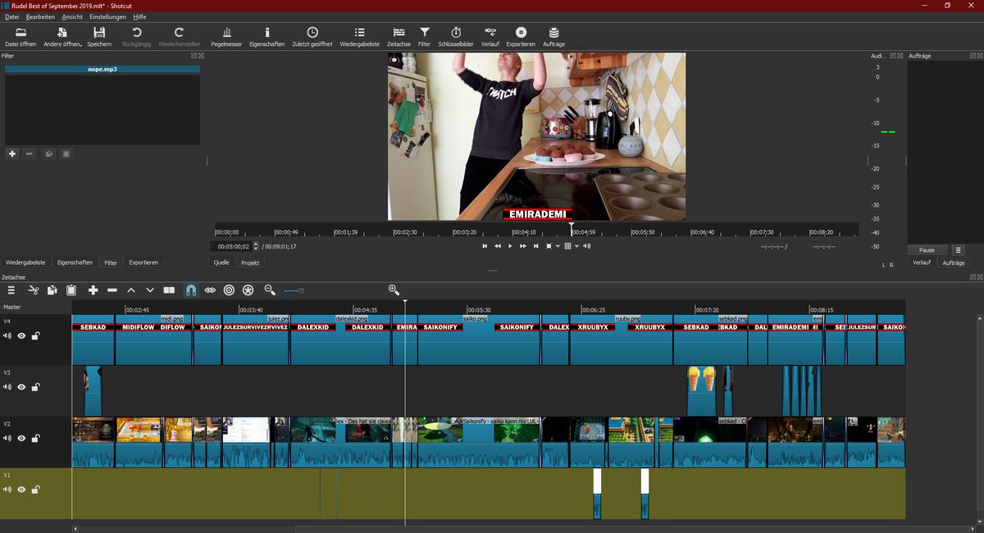Hide track V2 with eye icon

click(x=21, y=439)
